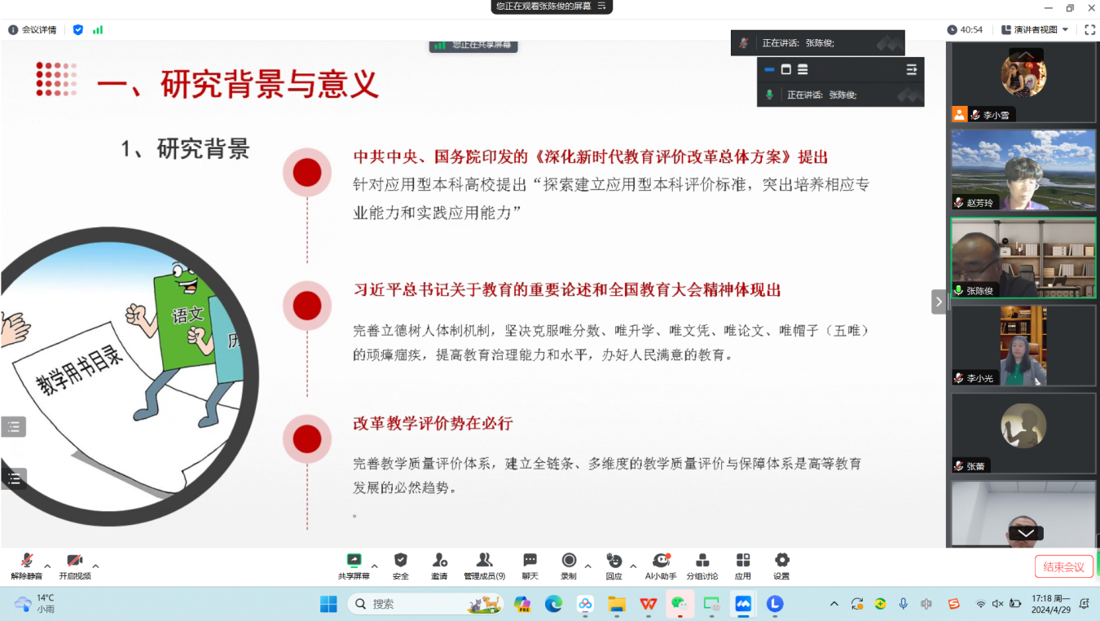Screen dimensions: 1100x621
Task: Expand sharing options beside 共享屏幕
Action: pyautogui.click(x=373, y=566)
